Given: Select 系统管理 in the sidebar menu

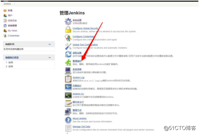Looking at the screenshot, I should tap(12, 26).
